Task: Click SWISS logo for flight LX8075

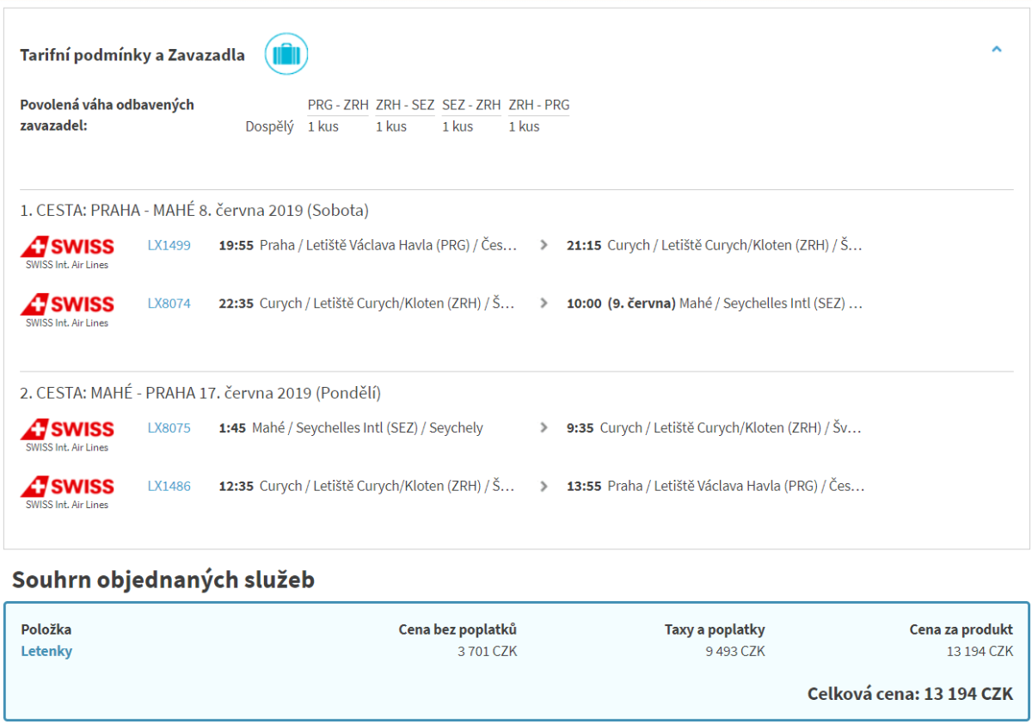Action: click(x=67, y=434)
